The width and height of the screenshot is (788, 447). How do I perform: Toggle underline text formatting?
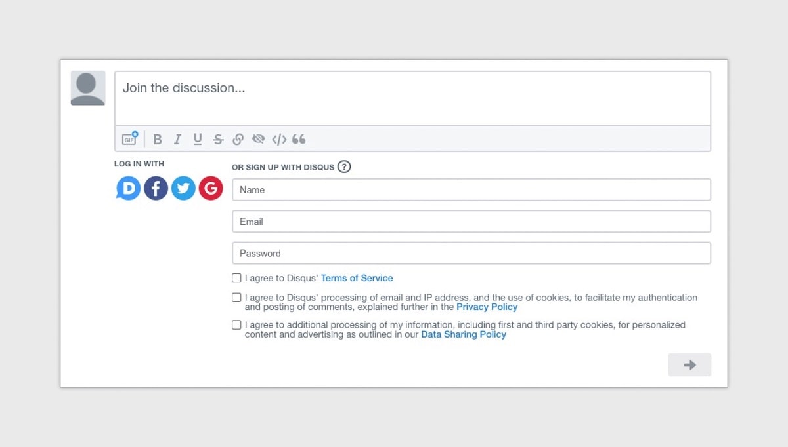[x=198, y=139]
